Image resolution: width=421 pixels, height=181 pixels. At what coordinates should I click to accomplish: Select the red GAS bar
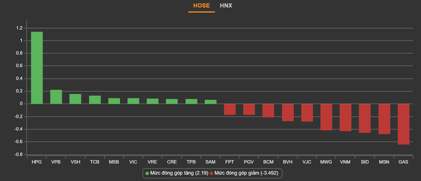403,124
